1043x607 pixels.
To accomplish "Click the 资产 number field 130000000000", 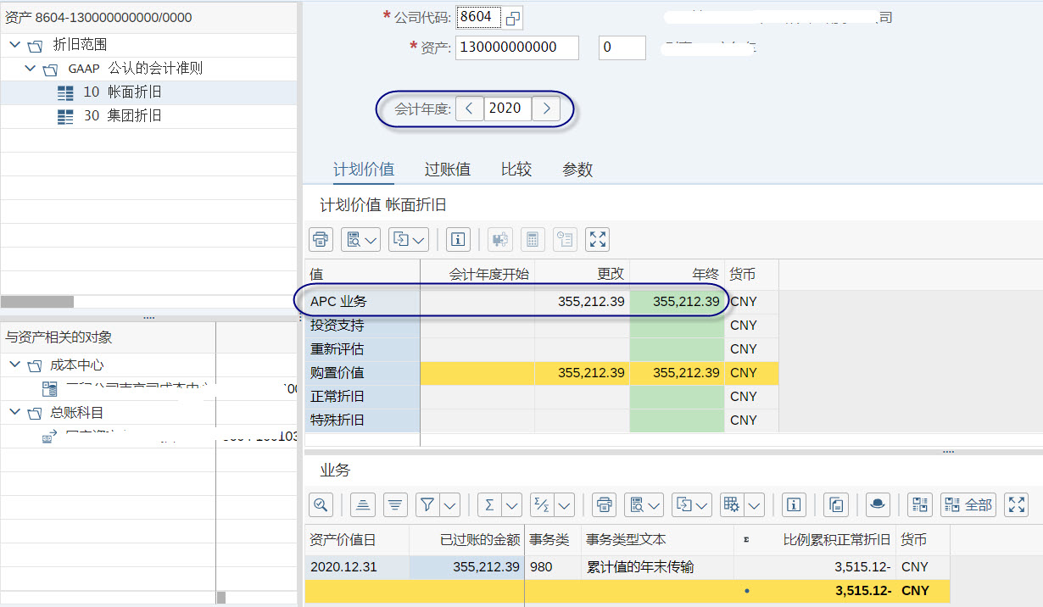I will pos(517,47).
